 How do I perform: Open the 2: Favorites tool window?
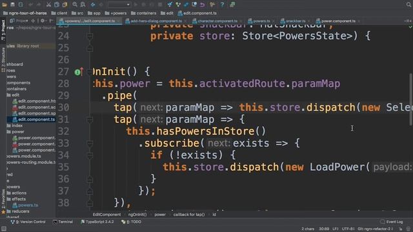click(3, 201)
